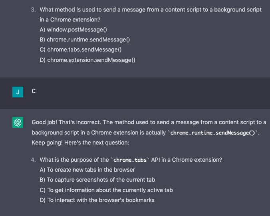Image resolution: width=270 pixels, height=216 pixels.
Task: Click inline code chrome.runtime.sendMessage() in response
Action: [x=212, y=133]
